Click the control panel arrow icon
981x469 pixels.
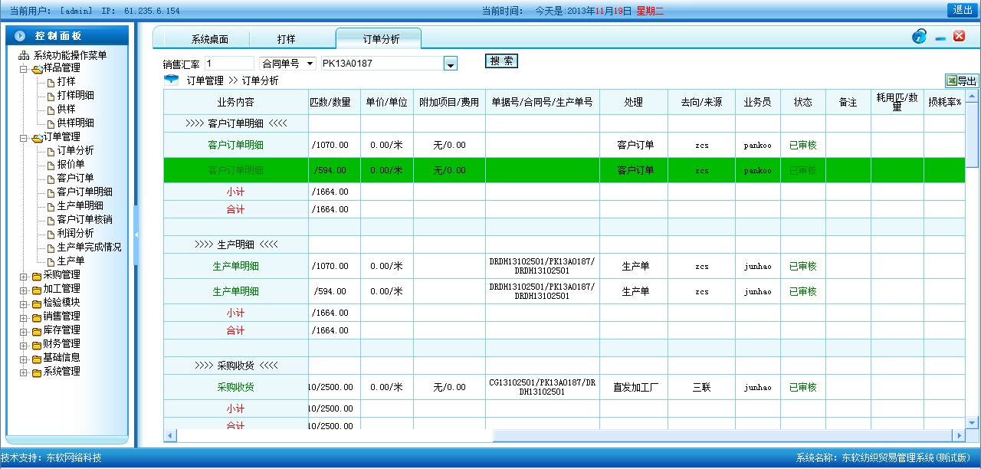21,36
